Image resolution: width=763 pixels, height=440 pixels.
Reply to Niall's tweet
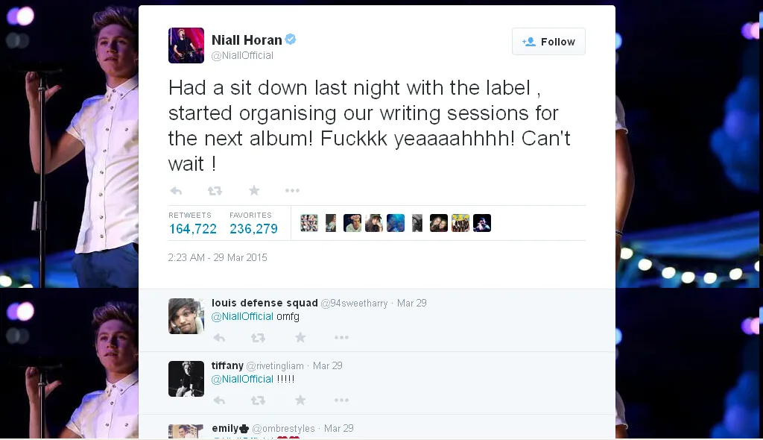(176, 190)
